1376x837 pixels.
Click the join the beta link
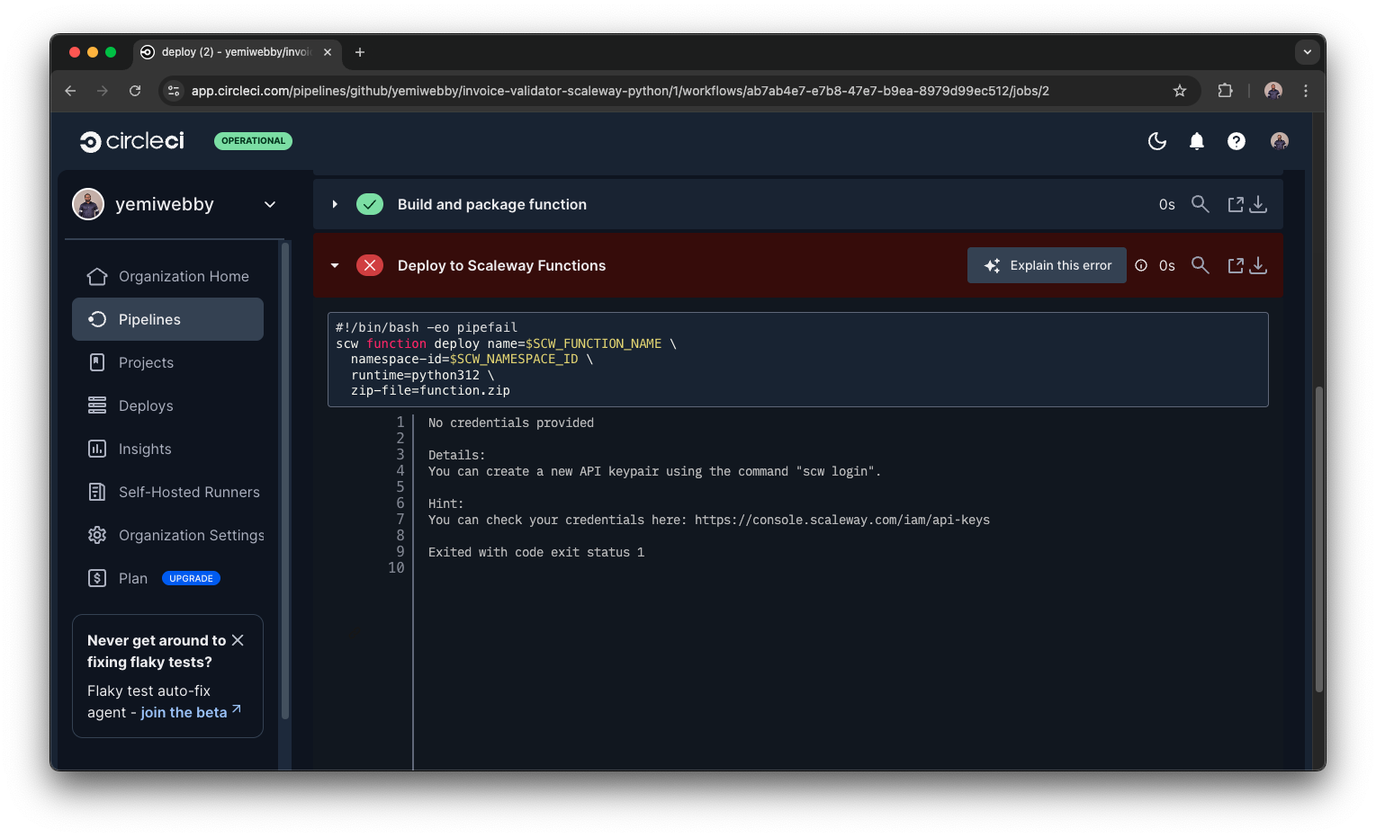point(191,712)
